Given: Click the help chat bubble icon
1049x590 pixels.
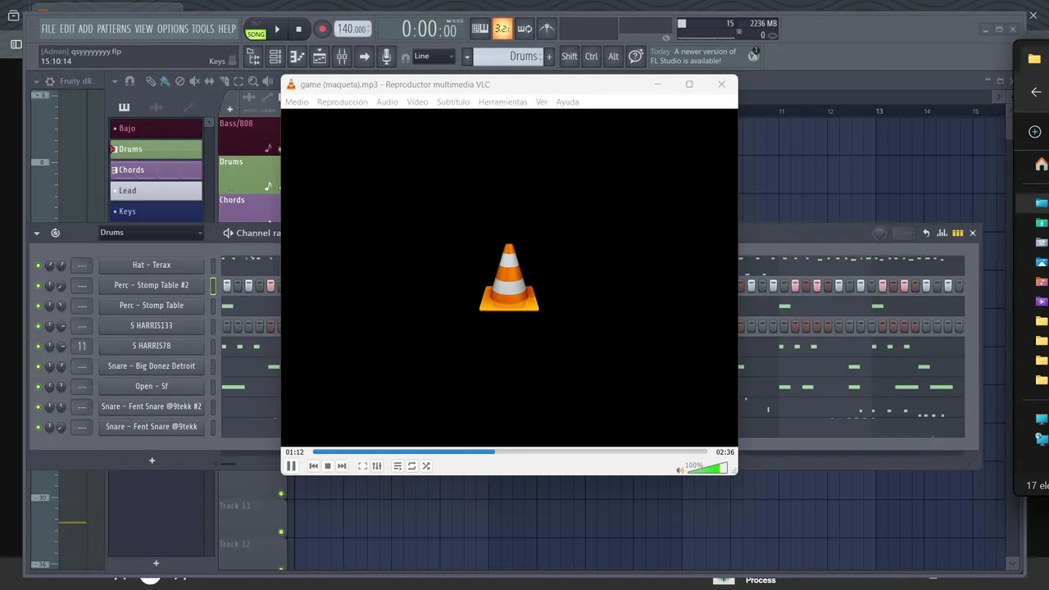Looking at the screenshot, I should [636, 57].
